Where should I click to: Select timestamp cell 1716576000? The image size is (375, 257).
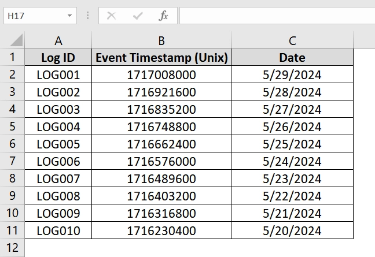[161, 161]
